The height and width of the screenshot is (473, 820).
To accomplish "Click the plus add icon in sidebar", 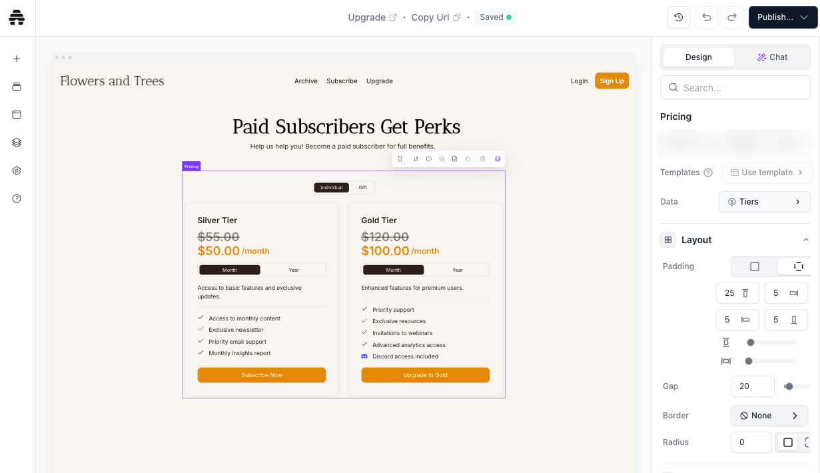I will (x=17, y=59).
